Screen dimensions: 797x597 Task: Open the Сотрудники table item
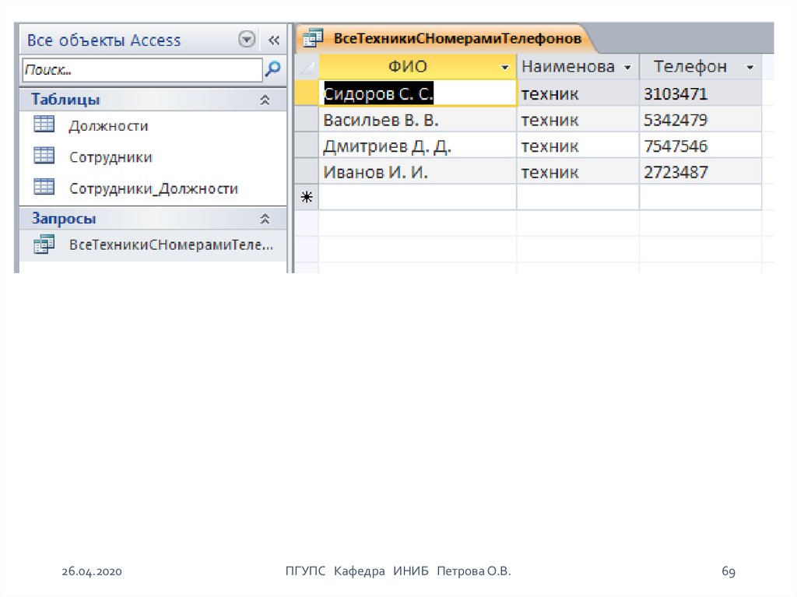pos(110,156)
